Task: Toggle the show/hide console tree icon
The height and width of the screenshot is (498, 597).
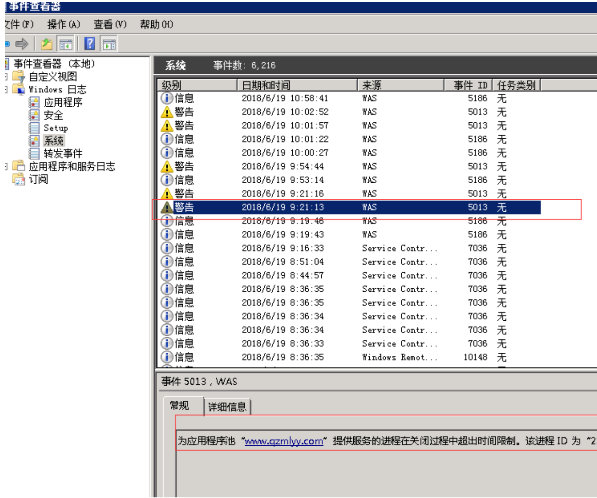Action: [66, 44]
